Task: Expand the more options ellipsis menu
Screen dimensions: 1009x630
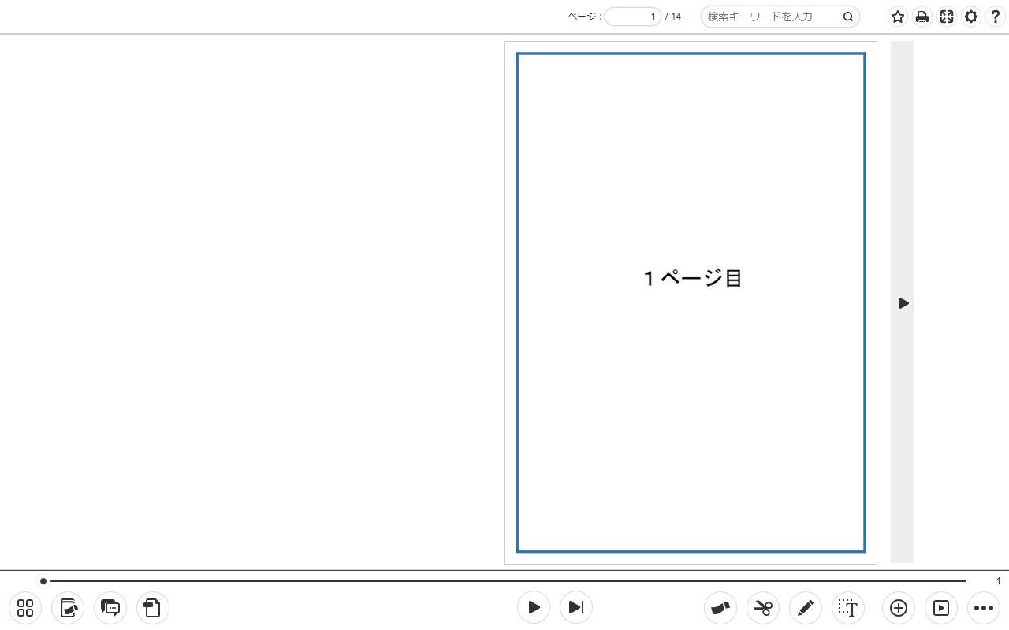Action: pos(984,608)
